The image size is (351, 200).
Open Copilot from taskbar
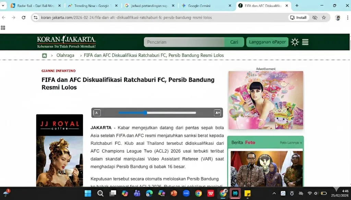125,193
